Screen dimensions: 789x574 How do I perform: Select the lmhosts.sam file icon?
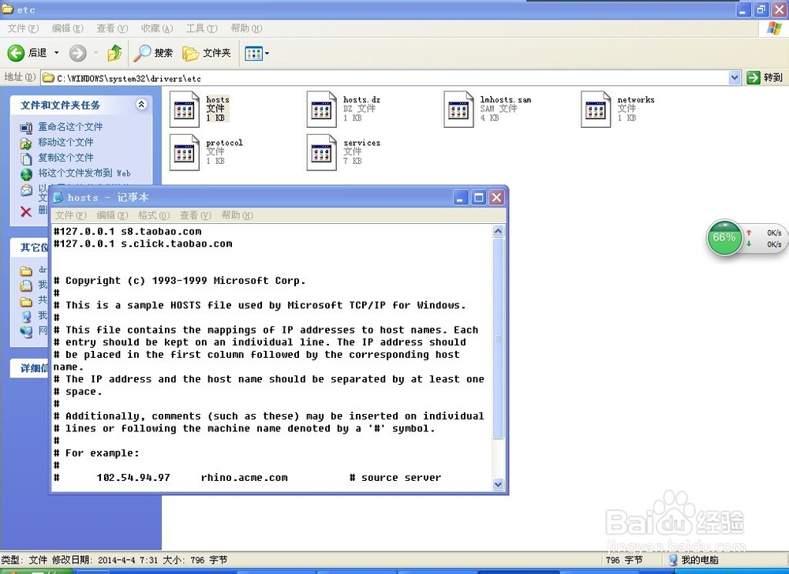pos(459,109)
